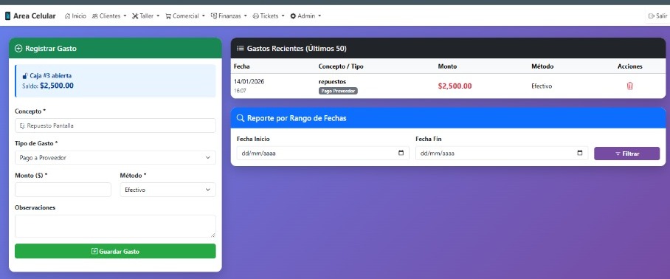The height and width of the screenshot is (279, 670).
Task: Click the 16:07 time text
Action: point(240,91)
